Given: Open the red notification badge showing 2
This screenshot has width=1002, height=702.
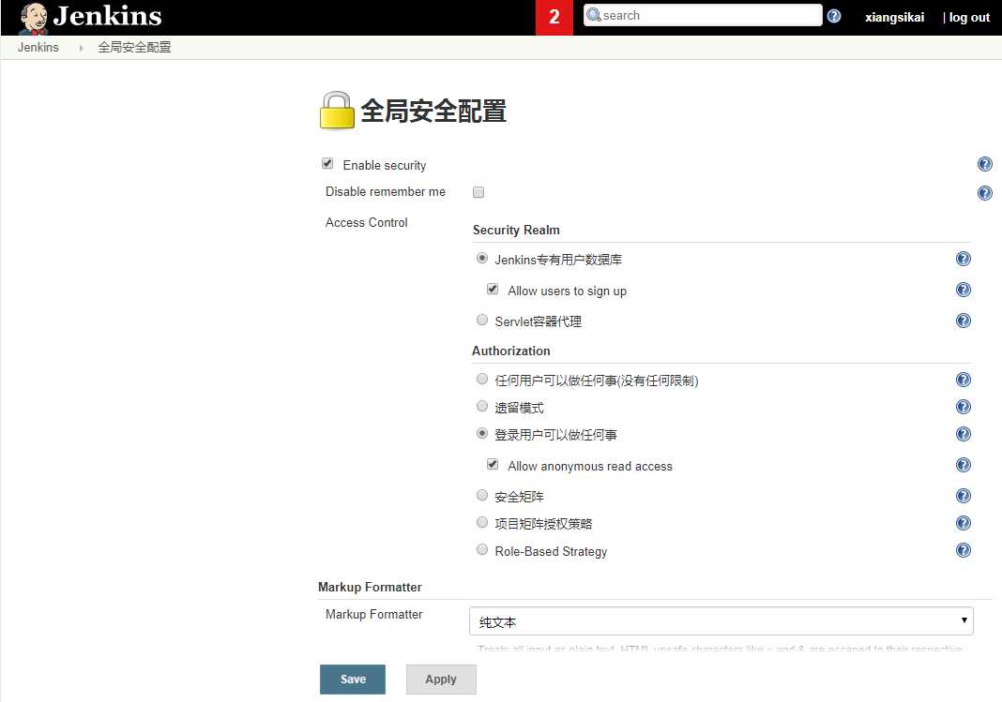Looking at the screenshot, I should pos(554,17).
